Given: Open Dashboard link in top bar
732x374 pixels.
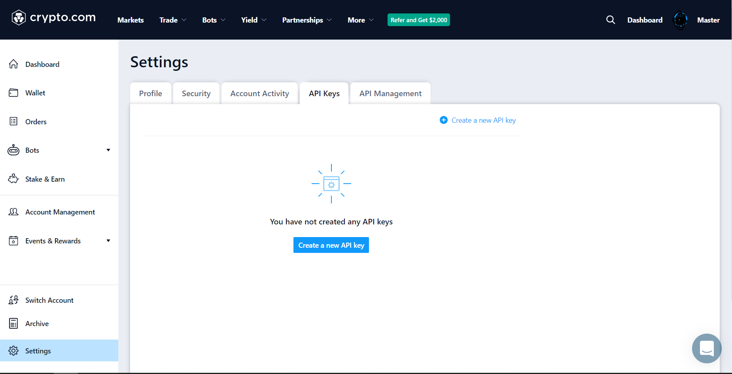Looking at the screenshot, I should pyautogui.click(x=645, y=20).
